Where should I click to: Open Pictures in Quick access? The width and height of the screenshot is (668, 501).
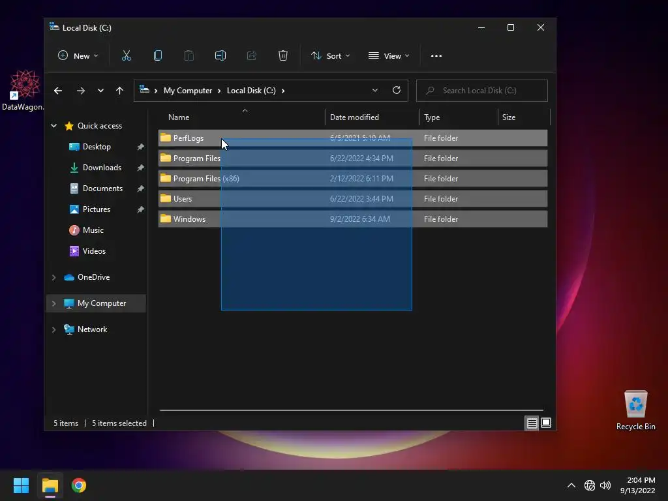(x=97, y=209)
